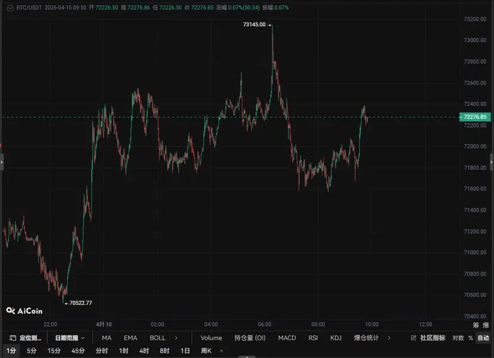Viewport: 494px width, 358px height.
Task: Enable the MA indicator
Action: click(x=107, y=338)
